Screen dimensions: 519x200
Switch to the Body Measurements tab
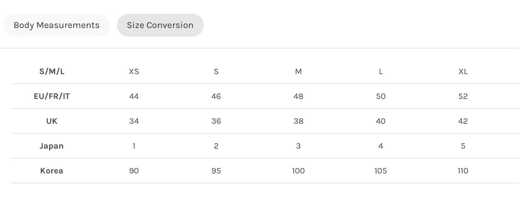tap(56, 25)
